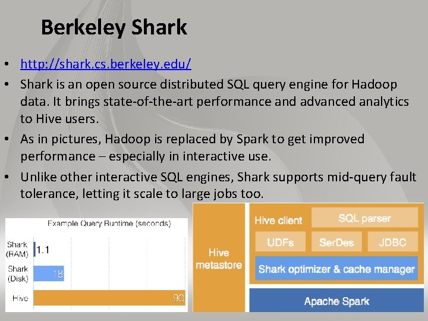428x321 pixels.
Task: Click the paragraph describing open source SQL engine
Action: pyautogui.click(x=214, y=101)
